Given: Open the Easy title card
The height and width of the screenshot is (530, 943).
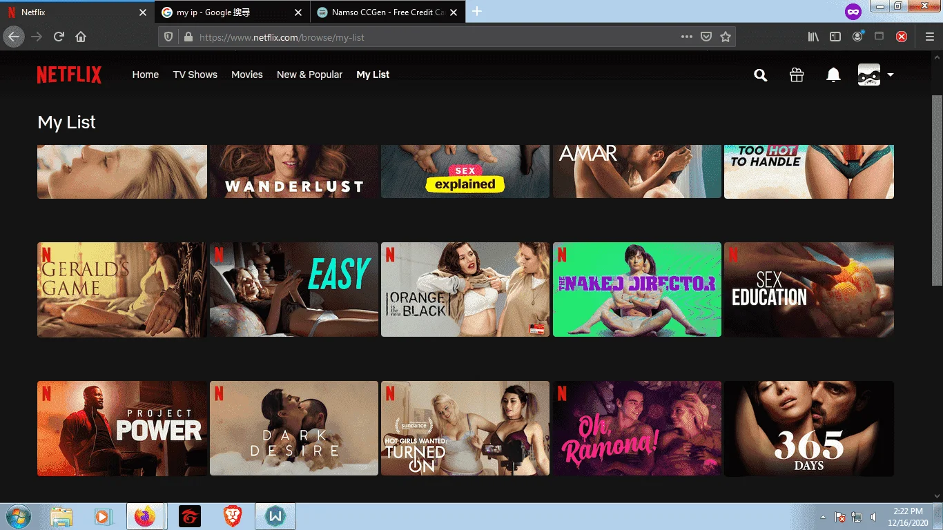Looking at the screenshot, I should (x=294, y=290).
